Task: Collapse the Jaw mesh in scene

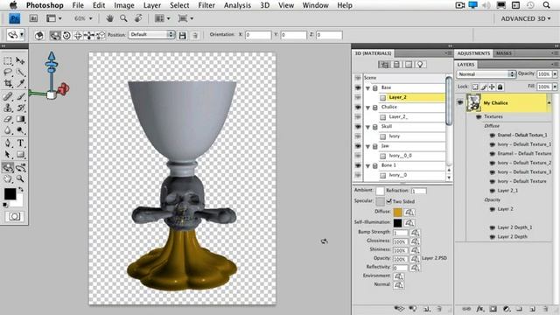Action: tap(367, 146)
